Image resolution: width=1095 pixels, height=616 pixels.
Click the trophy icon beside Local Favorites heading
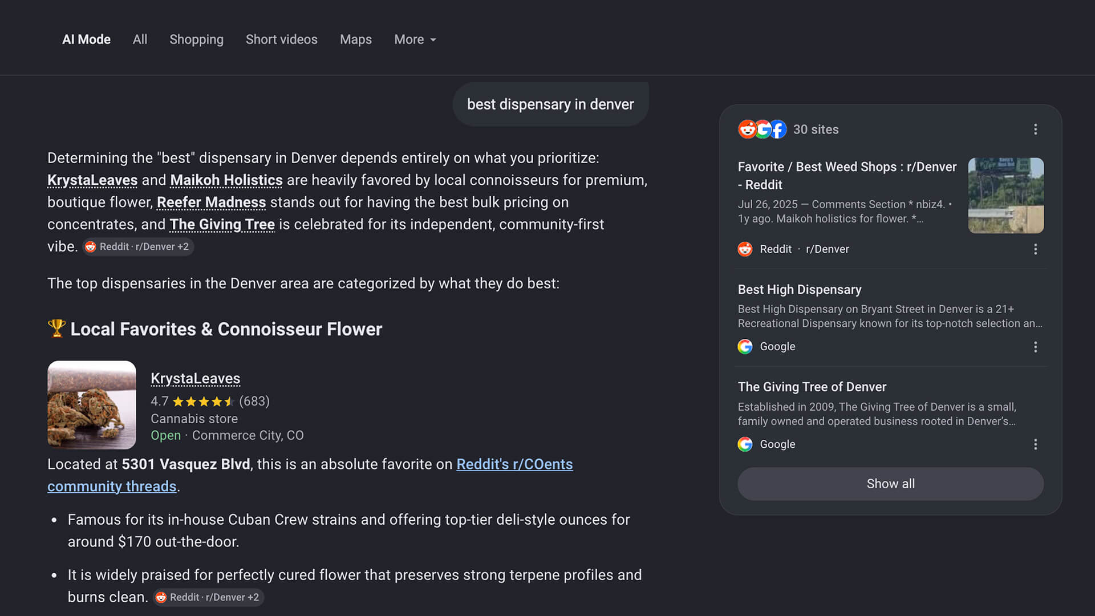[x=56, y=329]
